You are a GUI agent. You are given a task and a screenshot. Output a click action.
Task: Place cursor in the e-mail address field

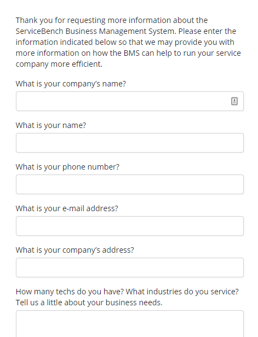(x=130, y=226)
